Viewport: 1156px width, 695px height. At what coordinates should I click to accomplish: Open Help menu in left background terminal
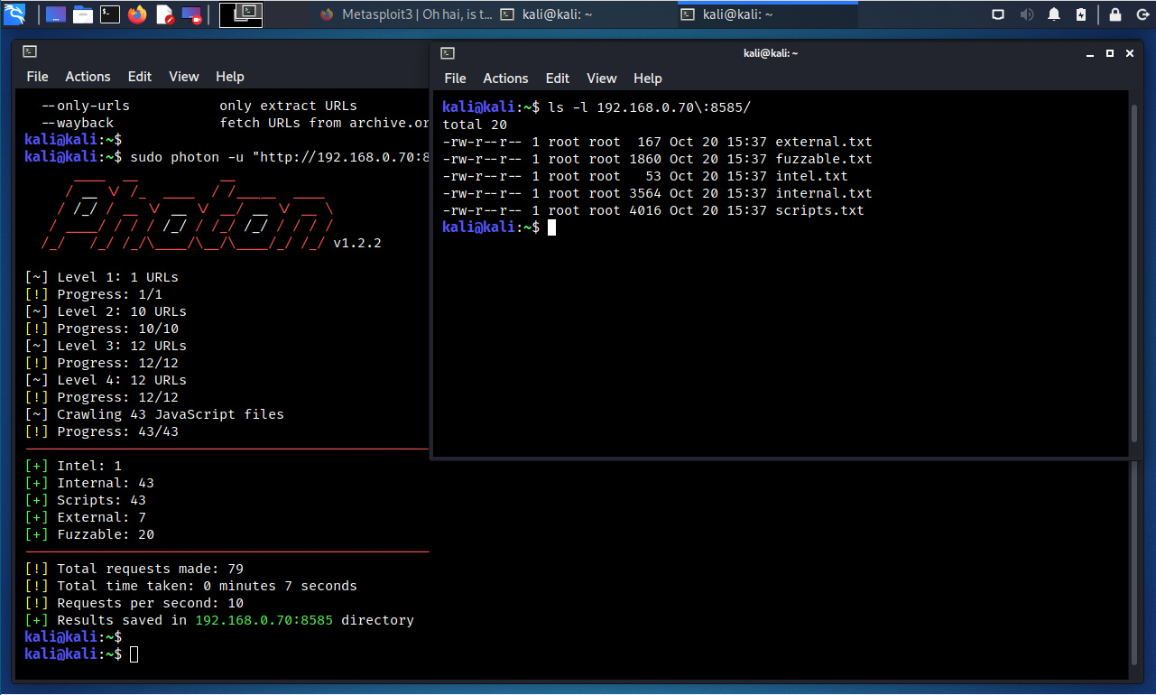[230, 77]
